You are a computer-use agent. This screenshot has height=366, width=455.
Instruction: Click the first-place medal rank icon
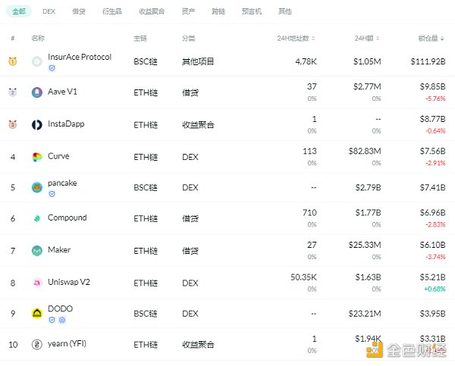[x=12, y=61]
